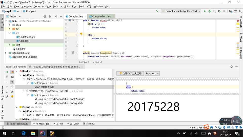Image resolution: width=243 pixels, height=137 pixels.
Task: Open the Terminal tool window tab
Action: click(x=89, y=124)
